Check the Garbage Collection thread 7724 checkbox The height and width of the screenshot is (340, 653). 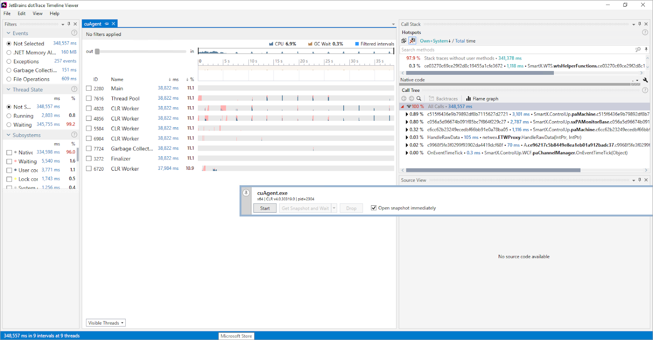click(89, 149)
